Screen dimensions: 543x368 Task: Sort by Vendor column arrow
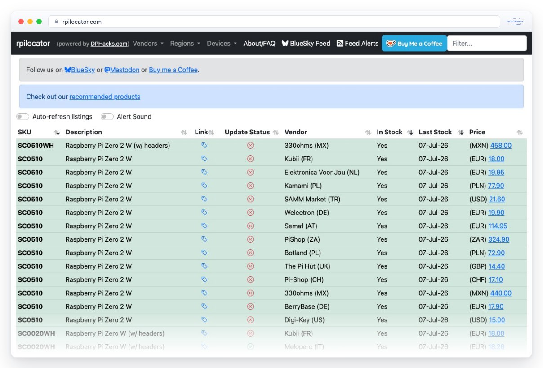coord(368,133)
